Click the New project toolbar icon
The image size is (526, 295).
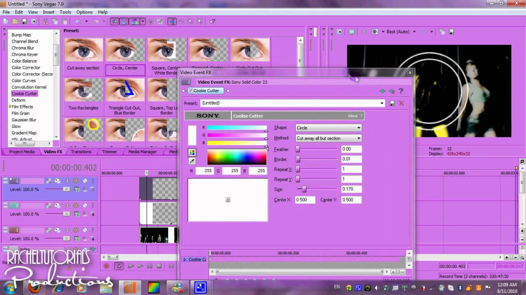click(x=5, y=21)
